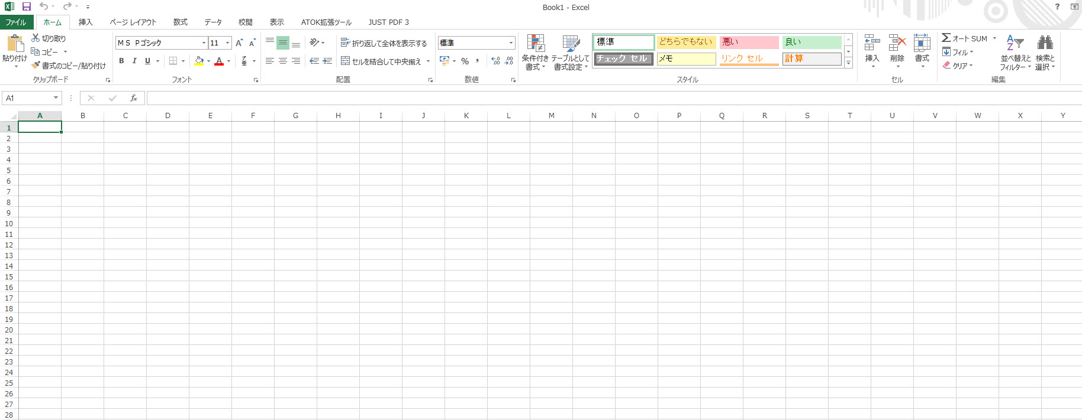Increase decimal places icon
The image size is (1082, 420).
496,61
